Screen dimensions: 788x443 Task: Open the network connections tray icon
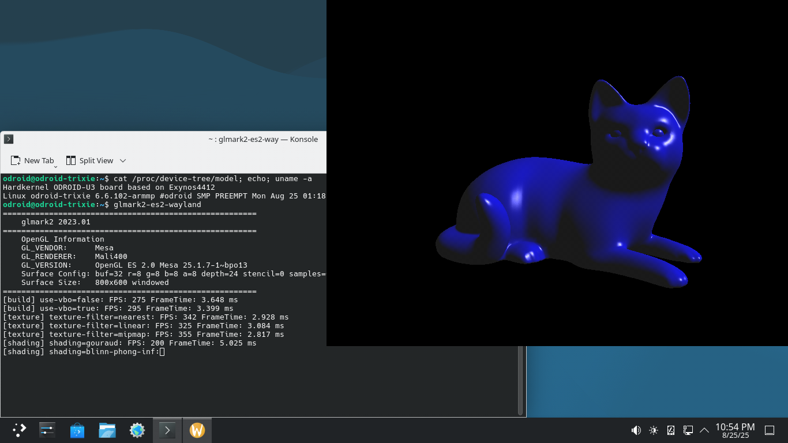coord(688,430)
